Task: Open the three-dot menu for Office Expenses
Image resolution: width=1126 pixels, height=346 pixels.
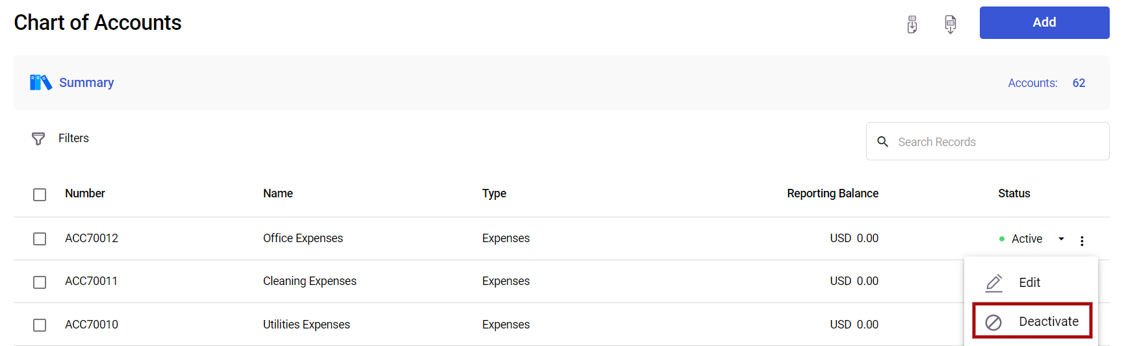Action: (1082, 241)
